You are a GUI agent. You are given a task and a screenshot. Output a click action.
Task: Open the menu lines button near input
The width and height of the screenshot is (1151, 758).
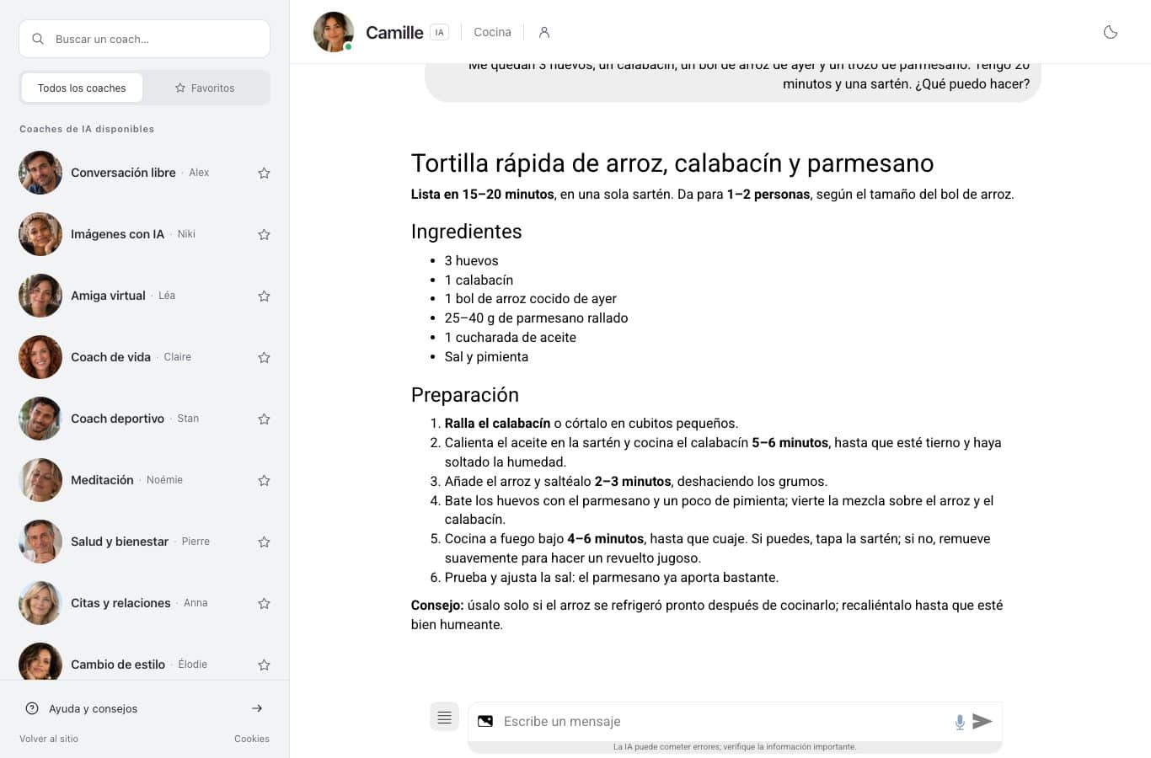444,717
